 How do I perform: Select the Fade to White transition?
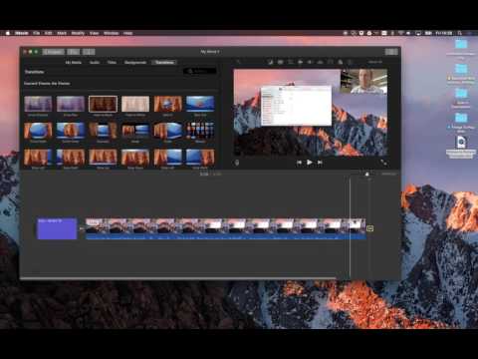tap(135, 104)
